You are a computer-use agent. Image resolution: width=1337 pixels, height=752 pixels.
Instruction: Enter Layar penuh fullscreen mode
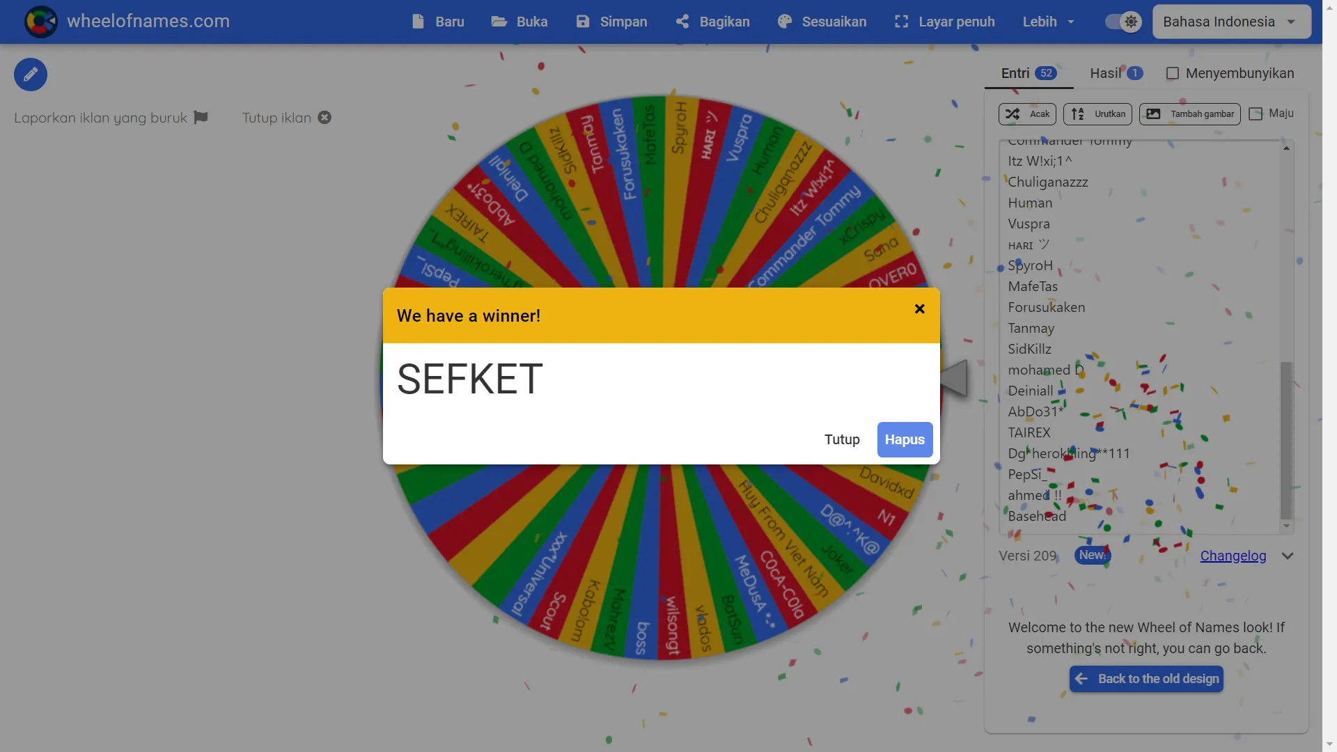(901, 22)
